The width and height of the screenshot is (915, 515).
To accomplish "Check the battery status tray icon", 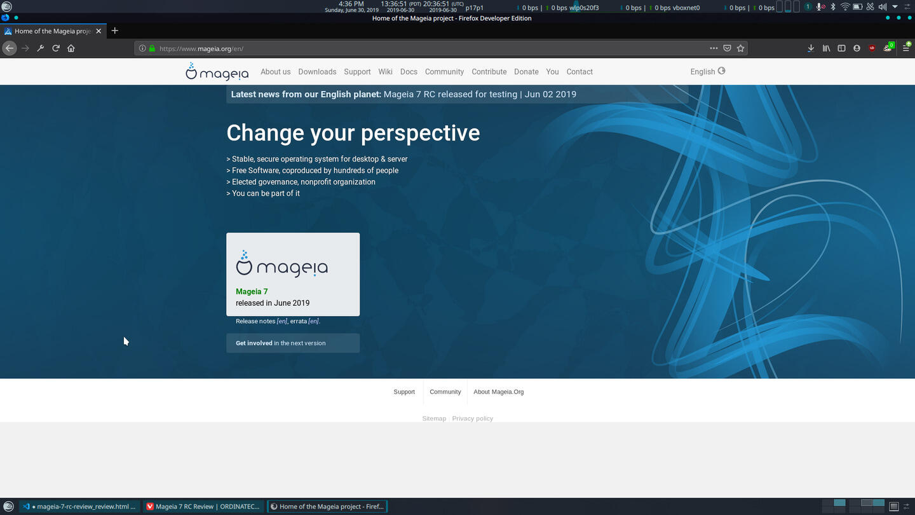I will 857,7.
